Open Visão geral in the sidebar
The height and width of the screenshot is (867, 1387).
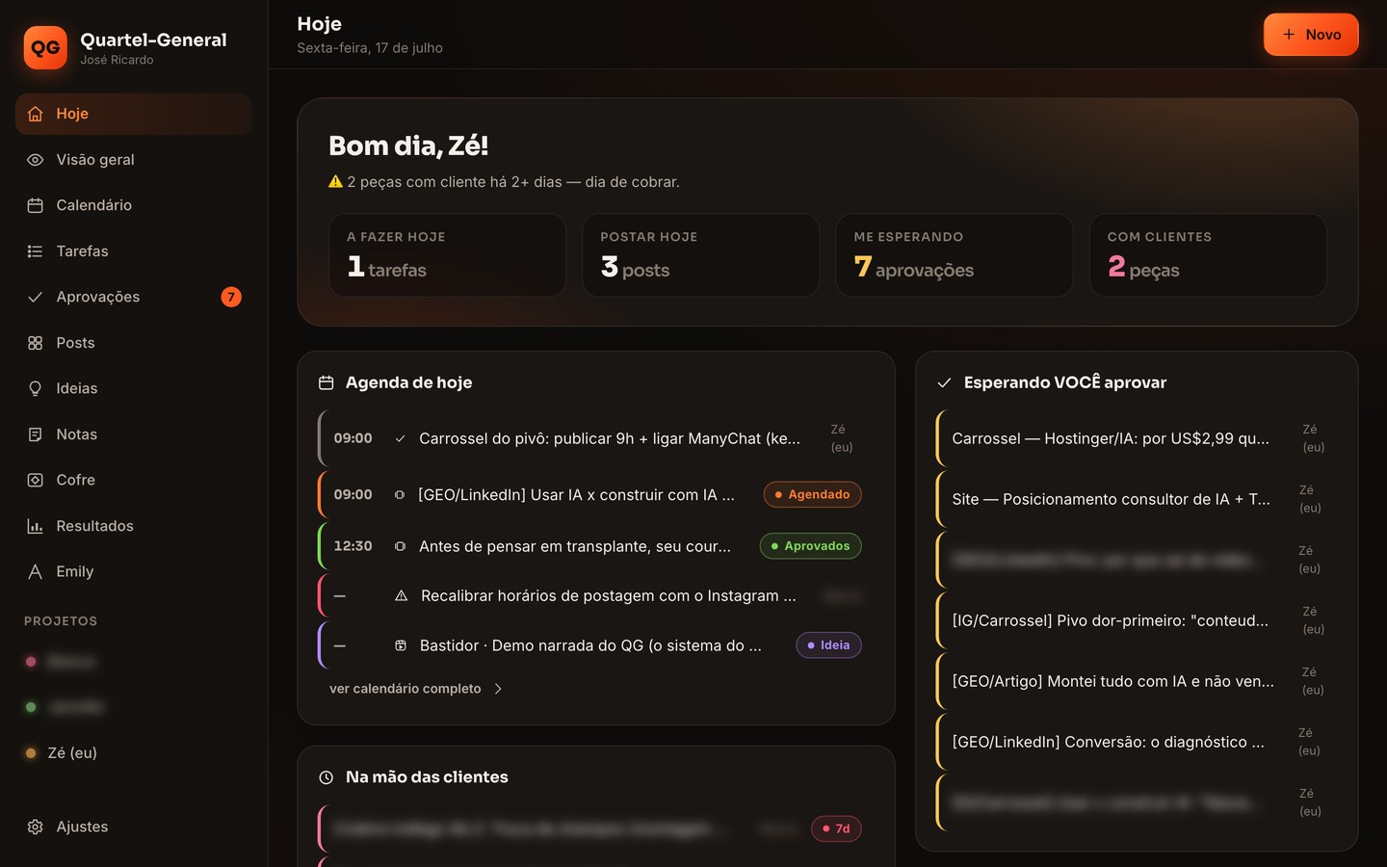134,160
